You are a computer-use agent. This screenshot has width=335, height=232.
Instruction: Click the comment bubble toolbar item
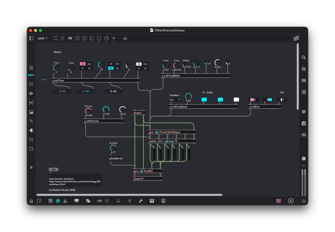click(x=70, y=38)
